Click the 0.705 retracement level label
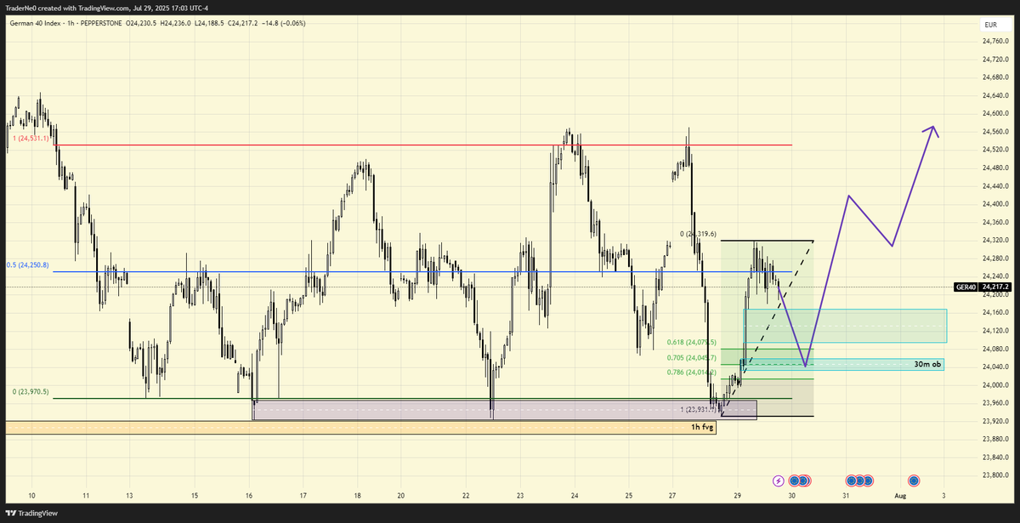Screen dimensions: 1020x523 (x=692, y=357)
